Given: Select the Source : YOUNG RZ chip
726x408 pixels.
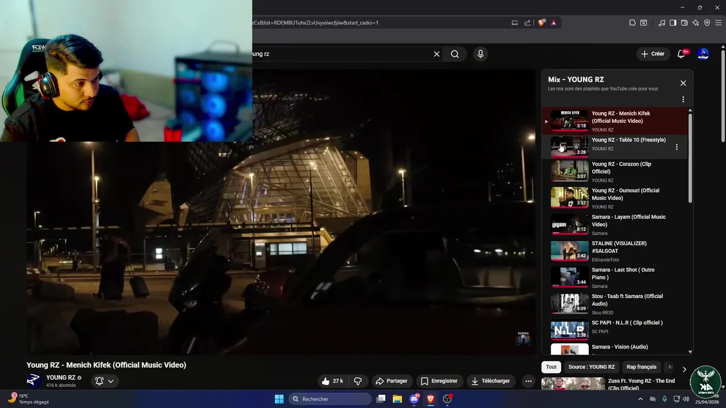Looking at the screenshot, I should 591,367.
